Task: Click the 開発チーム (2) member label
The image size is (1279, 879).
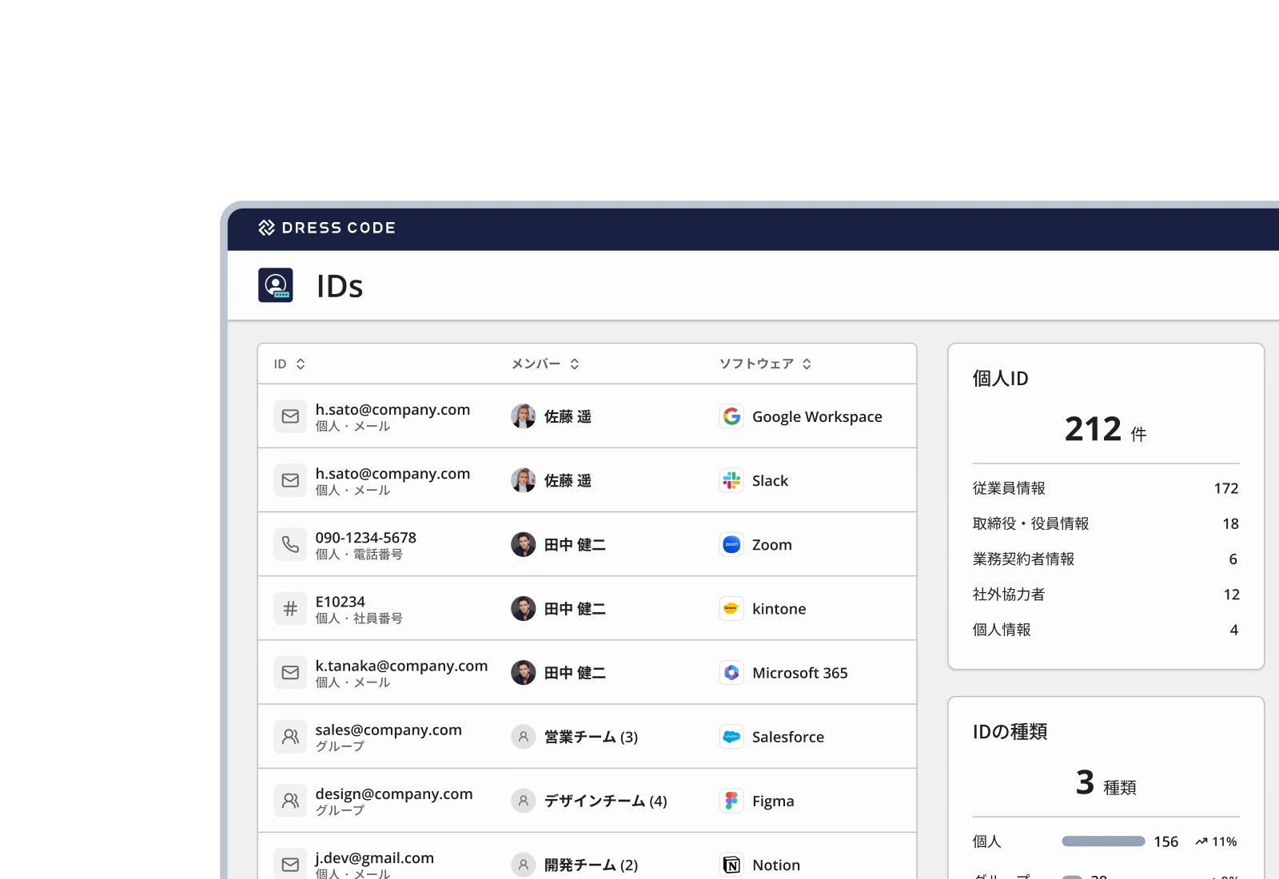Action: [591, 865]
